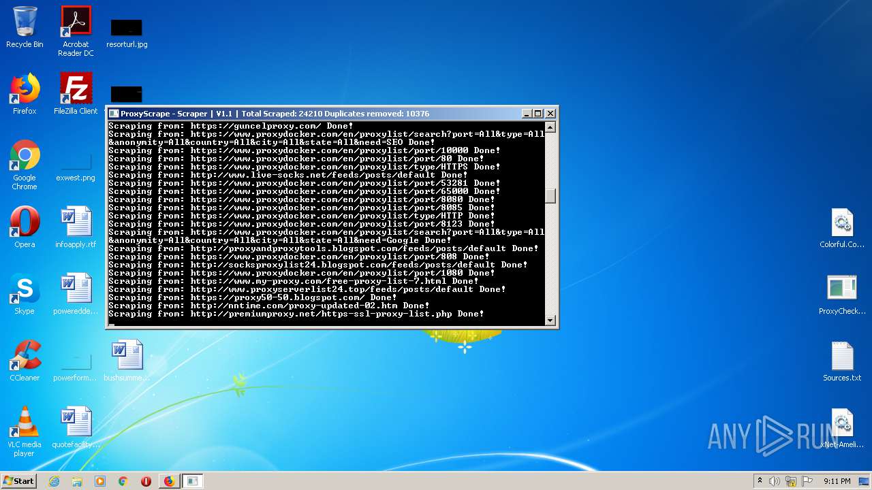Click the console scrollbar up arrow
The height and width of the screenshot is (490, 872).
point(550,127)
